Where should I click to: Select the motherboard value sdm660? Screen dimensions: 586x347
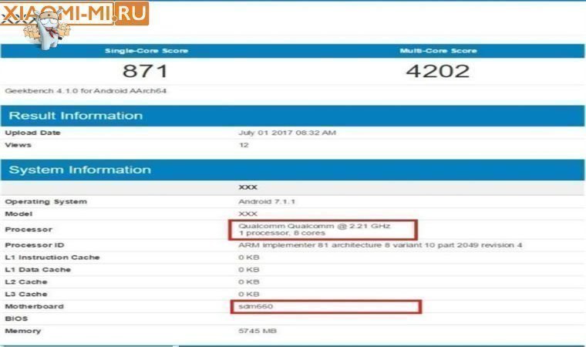click(x=256, y=307)
